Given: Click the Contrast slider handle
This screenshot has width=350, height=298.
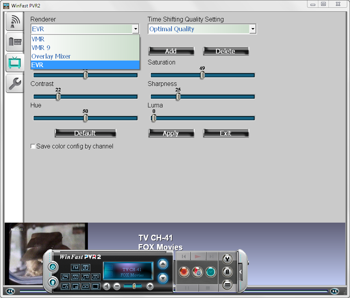Looking at the screenshot, I should pyautogui.click(x=58, y=96).
